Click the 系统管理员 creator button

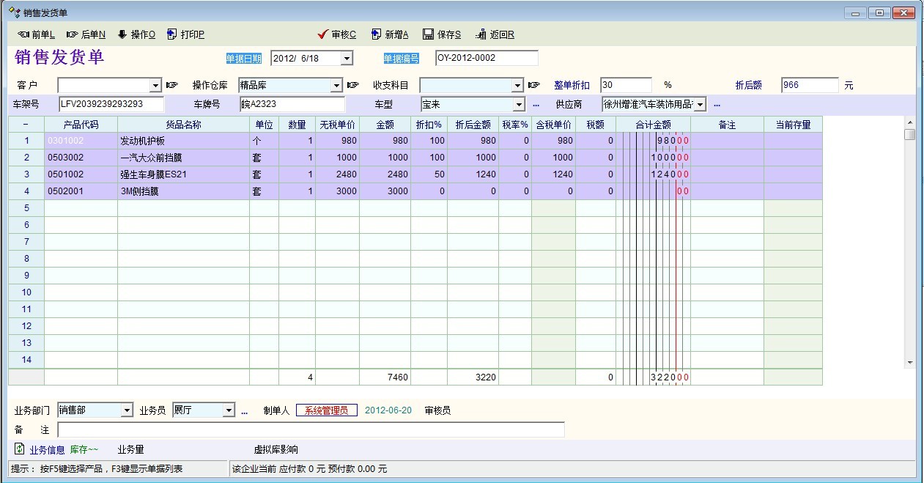tap(326, 410)
